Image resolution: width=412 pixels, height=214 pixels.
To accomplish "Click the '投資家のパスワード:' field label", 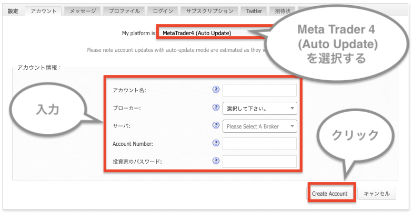I will click(x=137, y=162).
